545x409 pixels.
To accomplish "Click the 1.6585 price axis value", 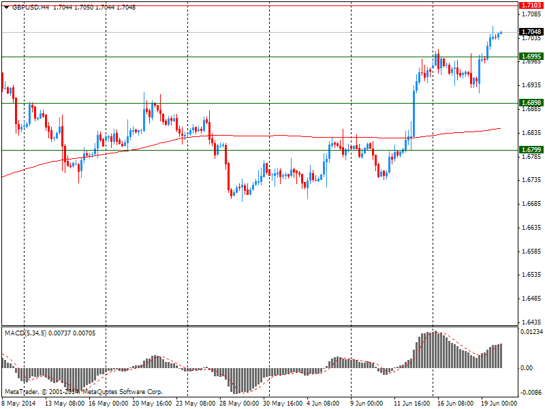I will click(532, 251).
